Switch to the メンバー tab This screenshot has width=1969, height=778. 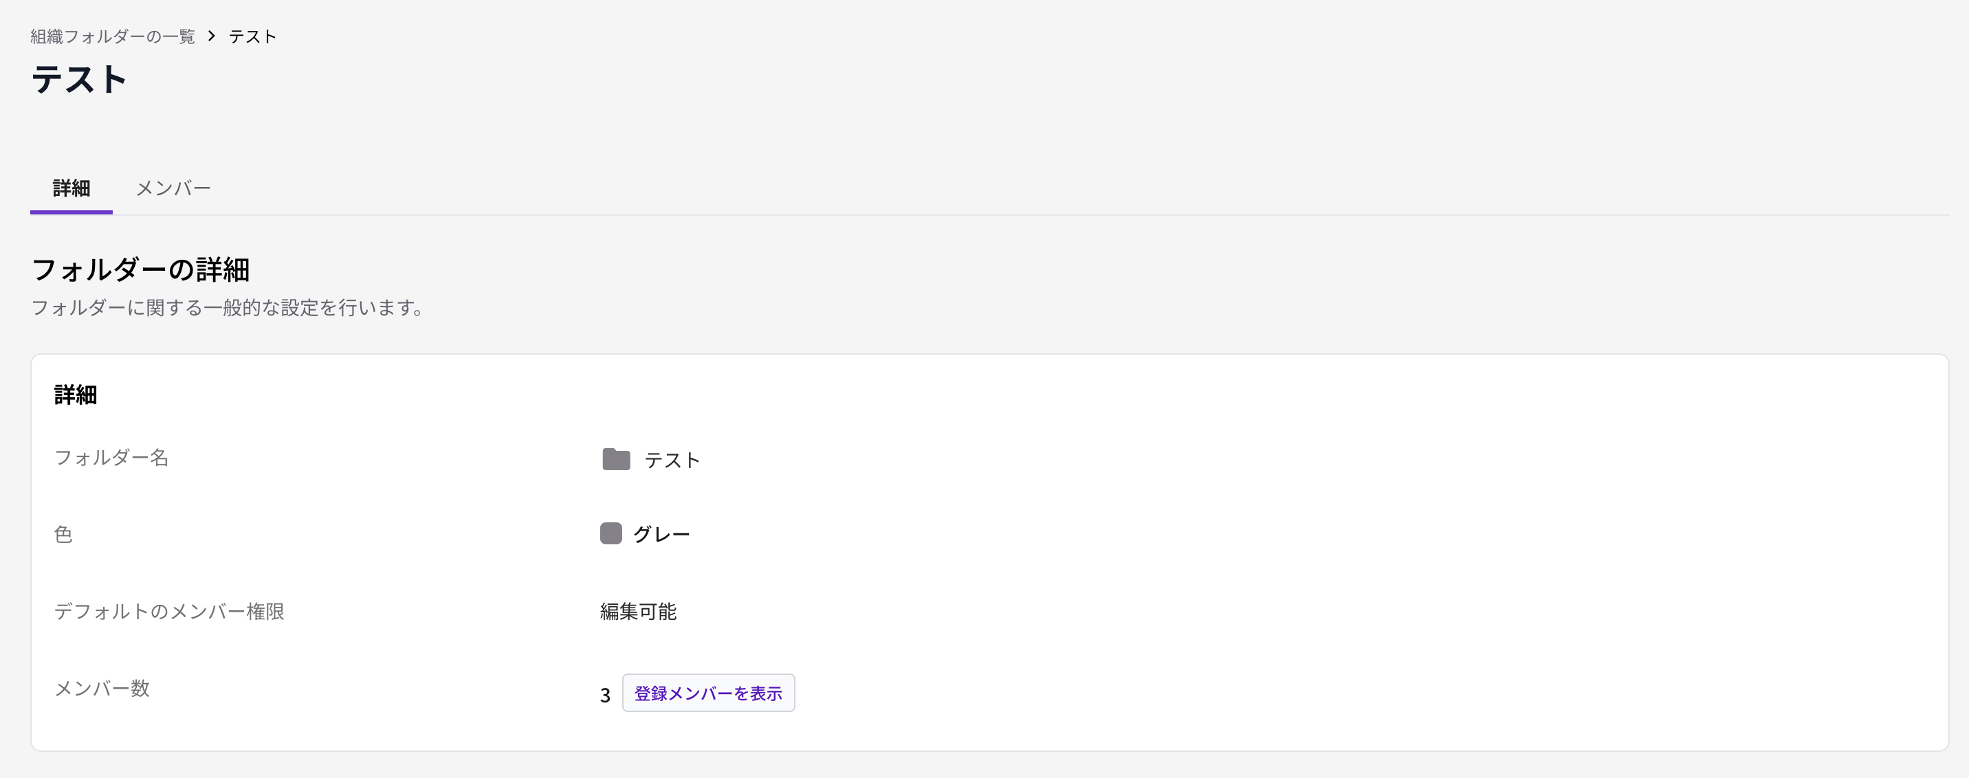point(173,188)
